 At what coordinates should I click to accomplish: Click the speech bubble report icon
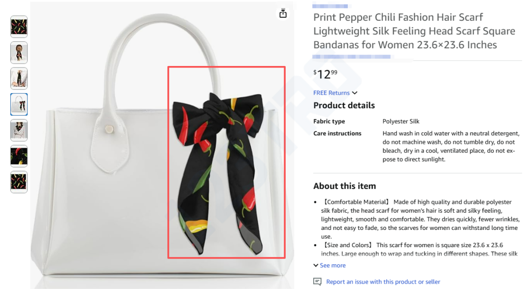pyautogui.click(x=317, y=282)
